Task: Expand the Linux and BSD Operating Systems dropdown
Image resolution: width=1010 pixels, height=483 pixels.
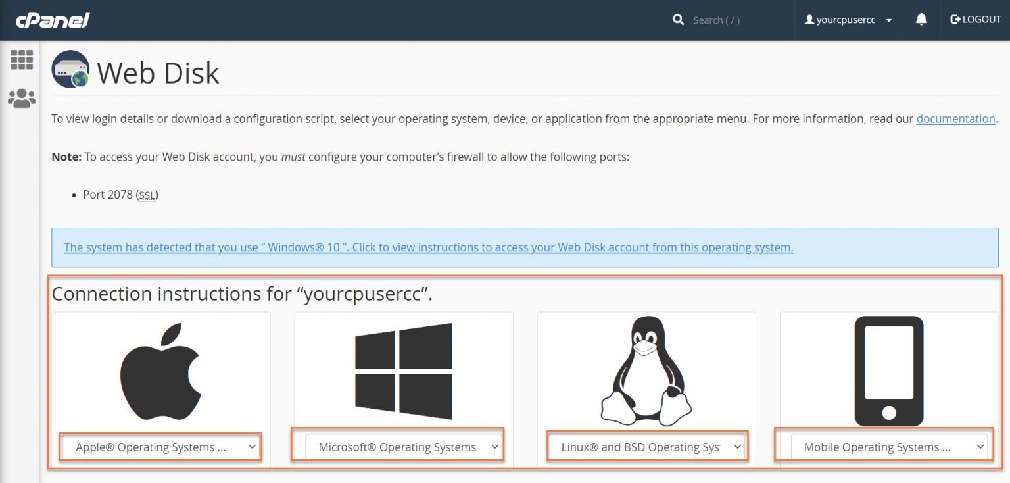Action: point(646,447)
